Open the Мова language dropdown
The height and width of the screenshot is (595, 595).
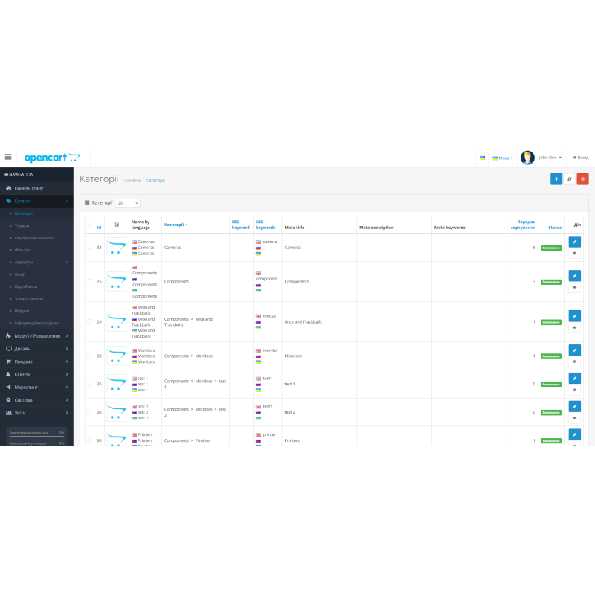(503, 158)
